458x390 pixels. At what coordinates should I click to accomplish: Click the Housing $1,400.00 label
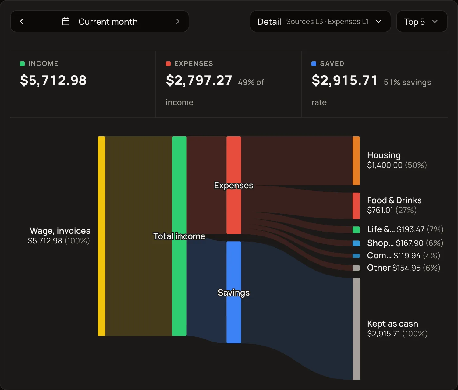pyautogui.click(x=397, y=160)
